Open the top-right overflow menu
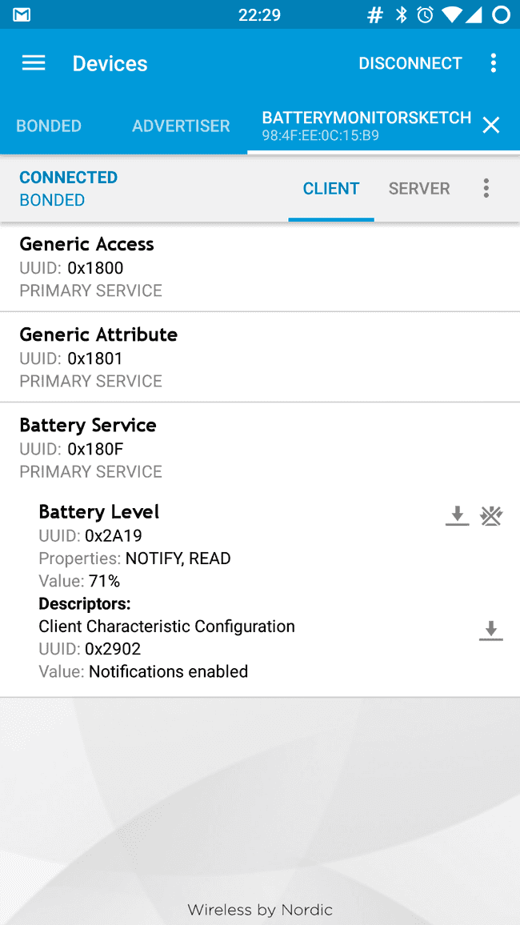The height and width of the screenshot is (925, 520). (x=494, y=63)
